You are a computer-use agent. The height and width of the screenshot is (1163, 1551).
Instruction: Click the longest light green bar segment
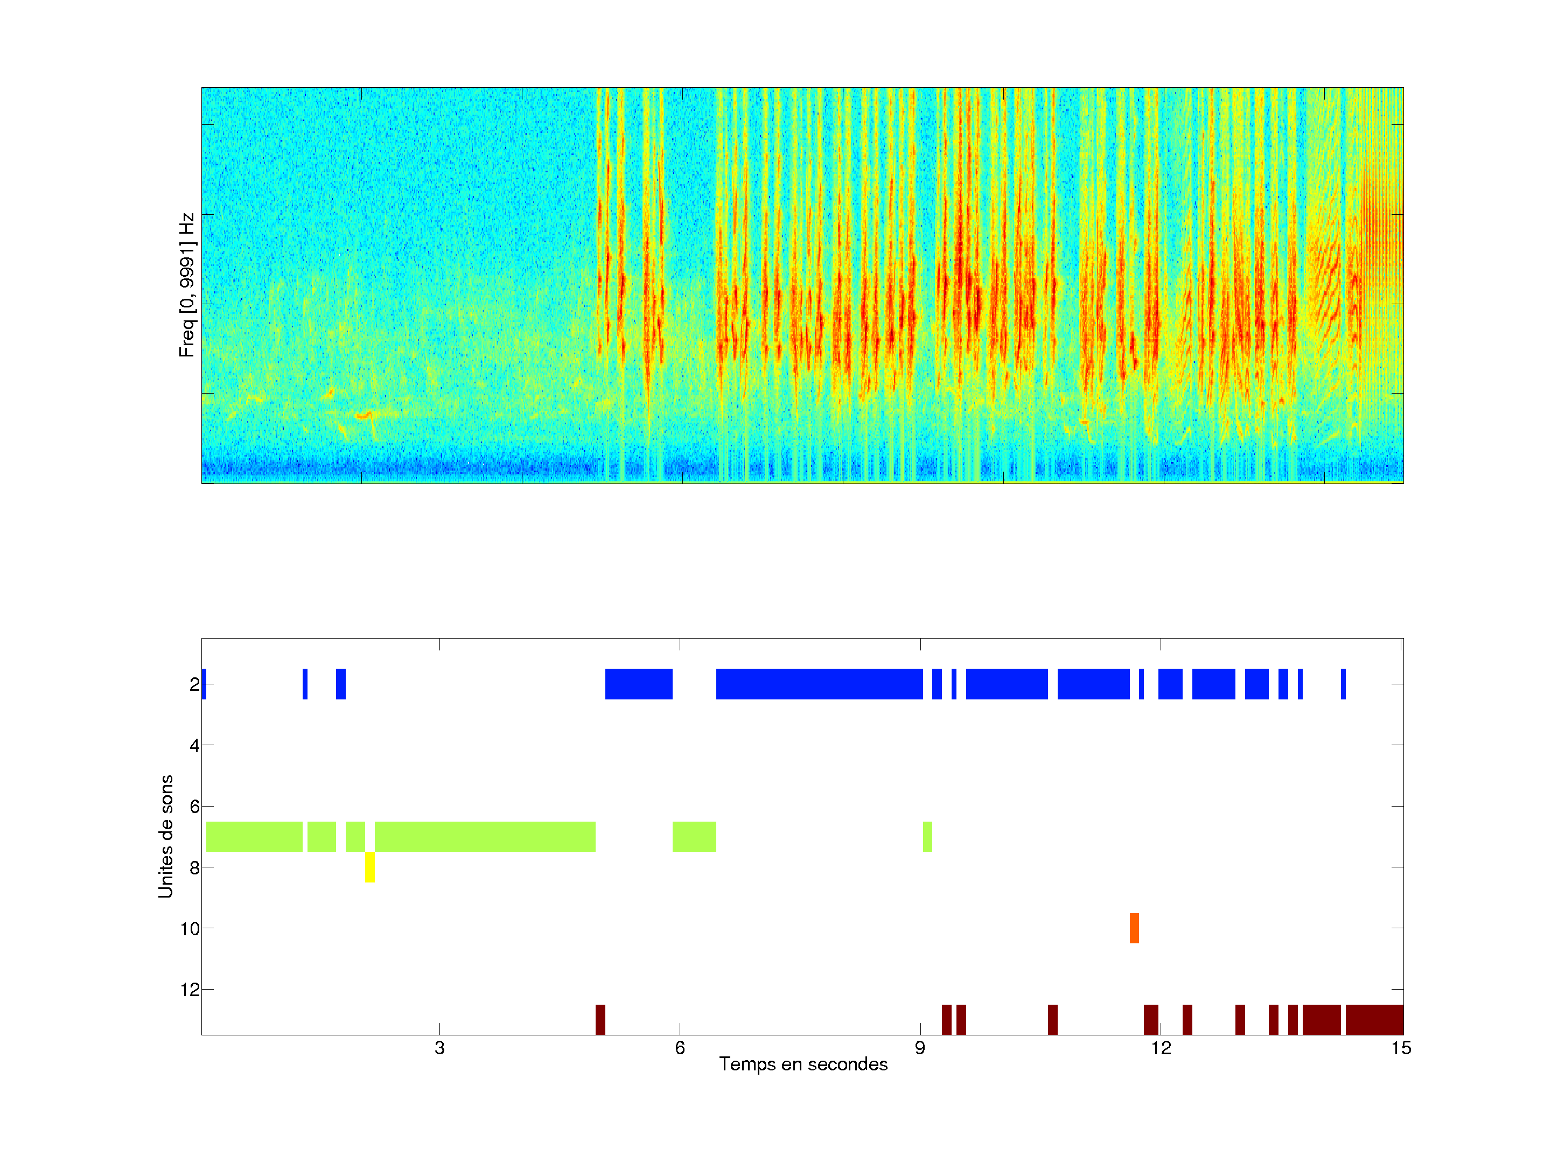(x=485, y=836)
